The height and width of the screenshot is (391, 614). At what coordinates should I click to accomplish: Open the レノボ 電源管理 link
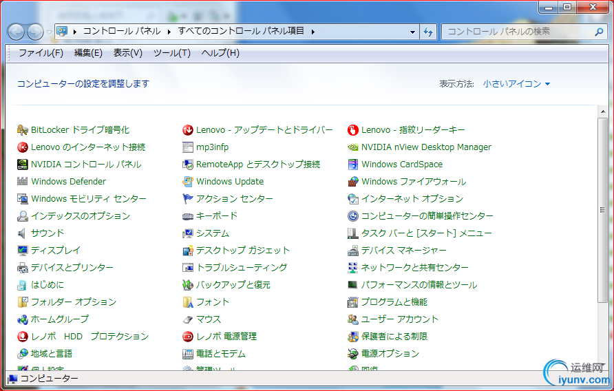pyautogui.click(x=226, y=337)
